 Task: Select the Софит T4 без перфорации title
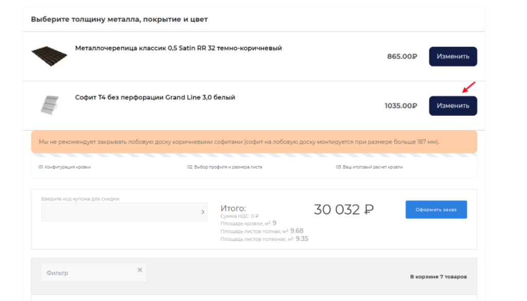[x=155, y=97]
